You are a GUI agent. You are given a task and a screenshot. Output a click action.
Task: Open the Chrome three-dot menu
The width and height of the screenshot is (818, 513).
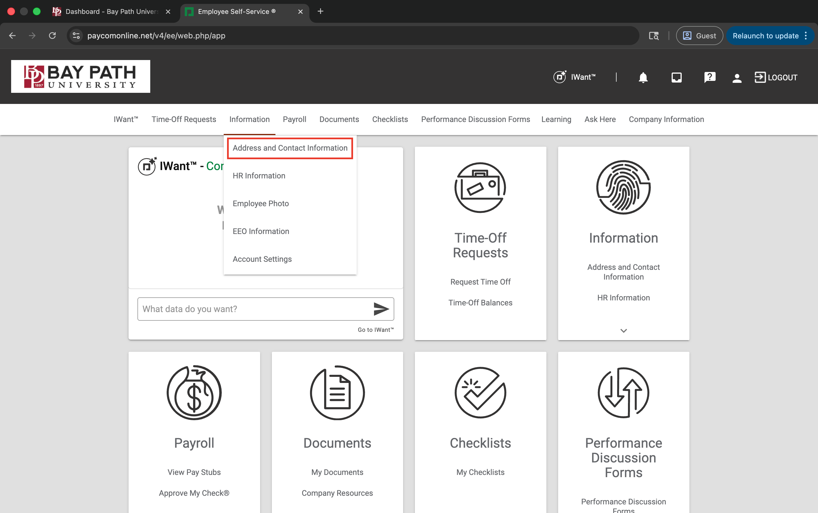(806, 36)
